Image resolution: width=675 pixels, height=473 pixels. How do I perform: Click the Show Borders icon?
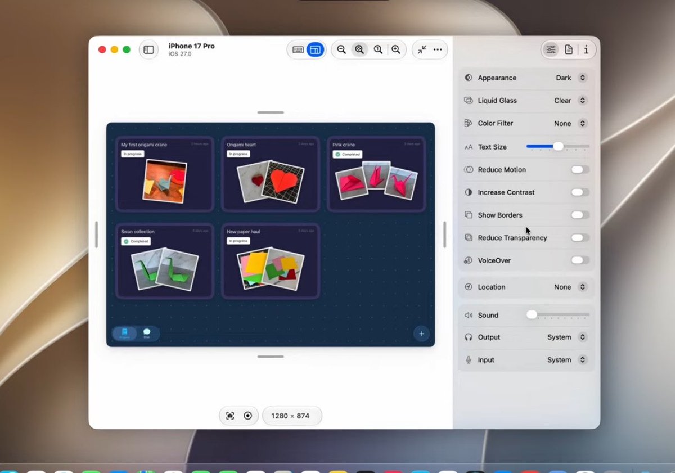click(x=469, y=215)
